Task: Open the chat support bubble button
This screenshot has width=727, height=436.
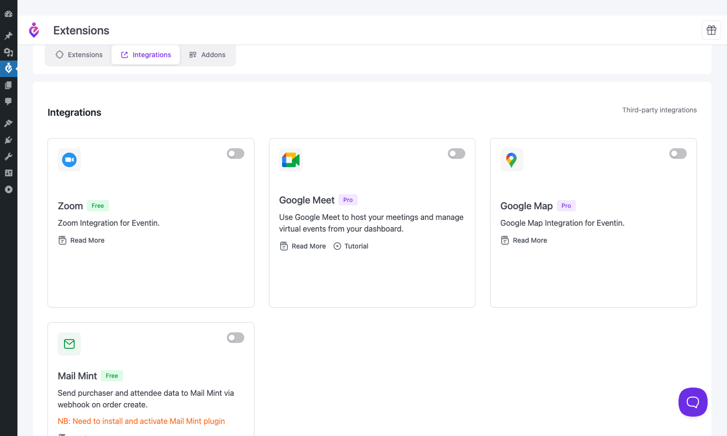Action: (x=693, y=402)
